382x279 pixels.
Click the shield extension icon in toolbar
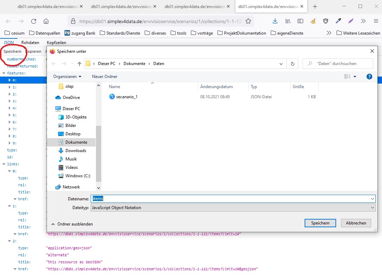(326, 21)
